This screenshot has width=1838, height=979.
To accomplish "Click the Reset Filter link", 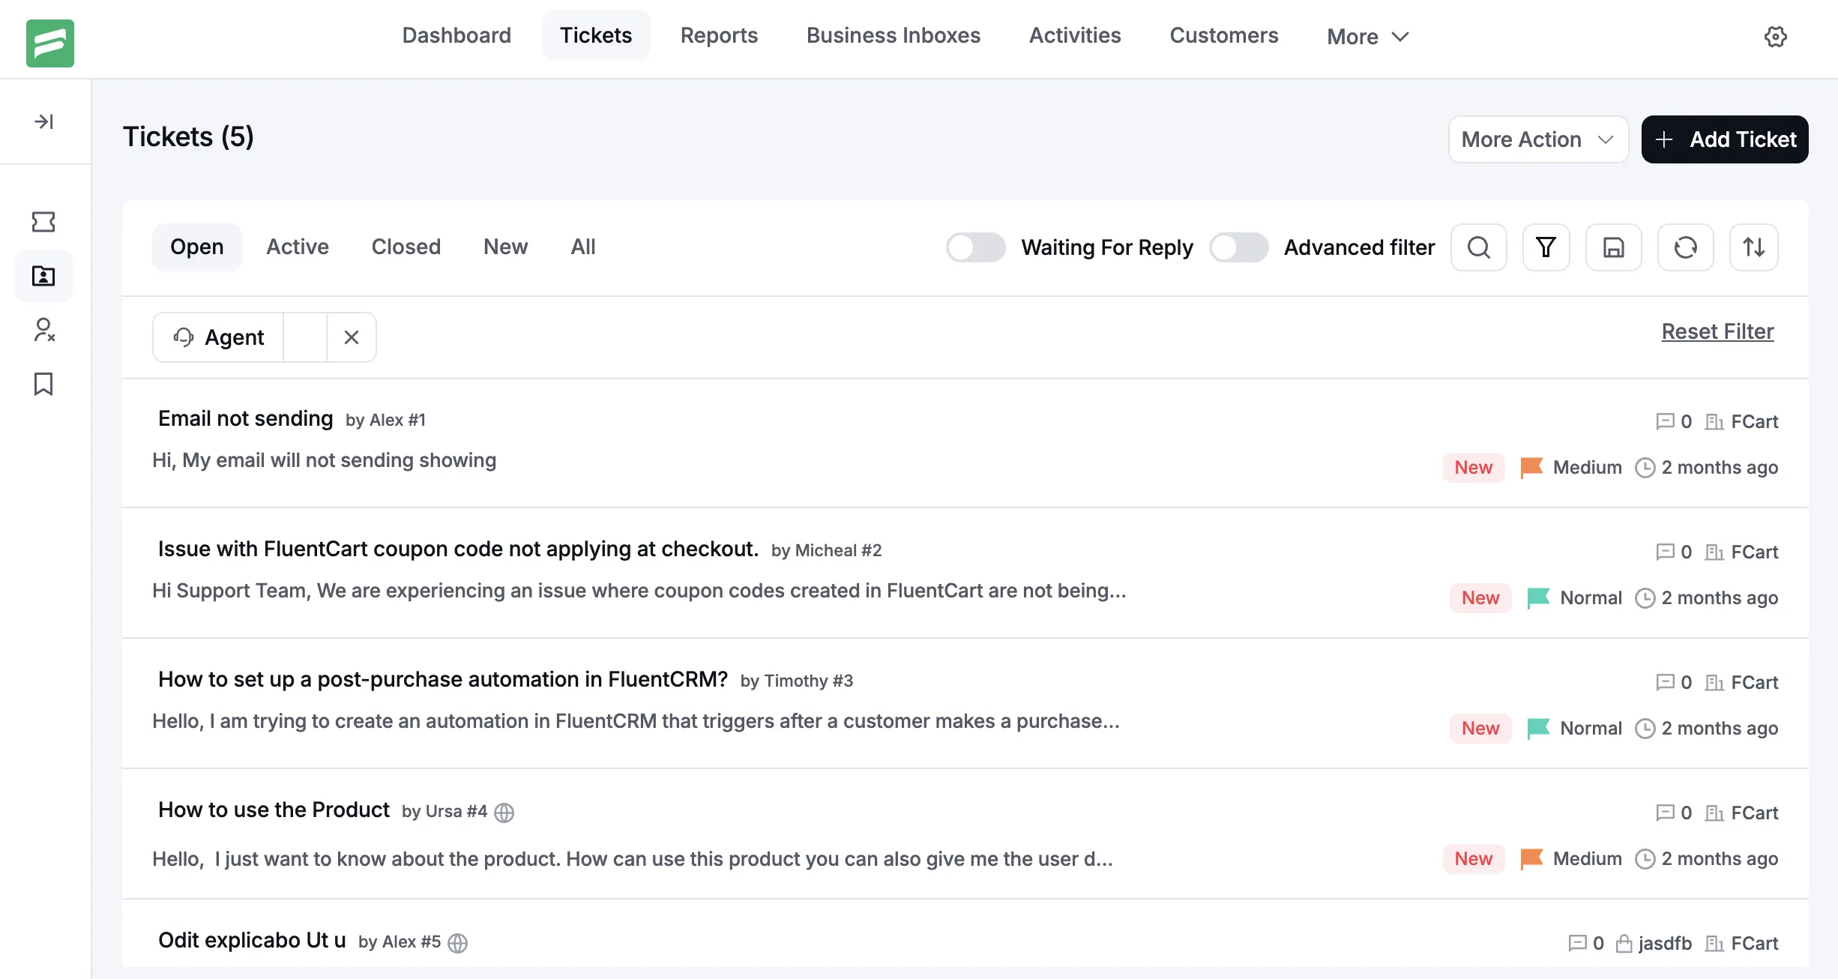I will 1717,331.
